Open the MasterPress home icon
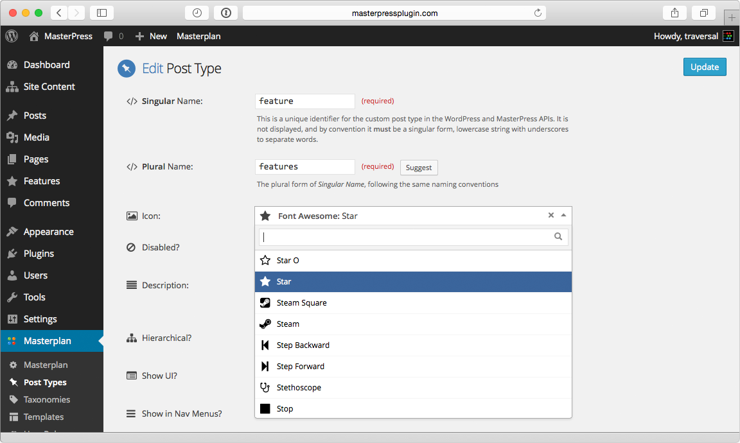Image resolution: width=740 pixels, height=443 pixels. [34, 37]
